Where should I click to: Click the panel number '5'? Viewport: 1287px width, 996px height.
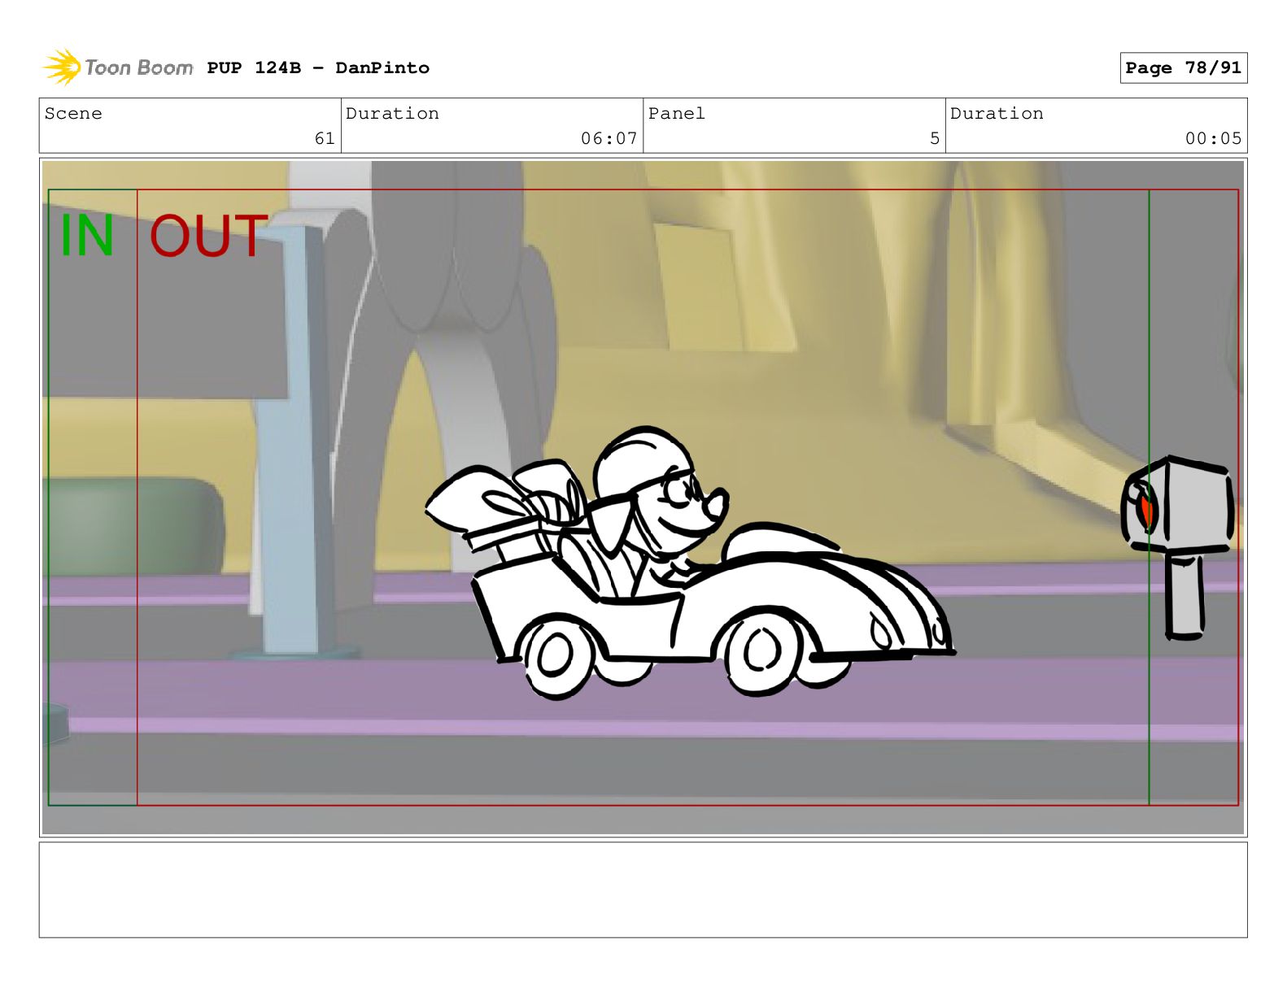coord(935,138)
